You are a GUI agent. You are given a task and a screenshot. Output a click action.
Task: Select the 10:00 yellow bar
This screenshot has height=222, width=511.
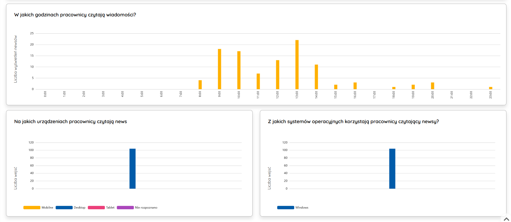(x=239, y=70)
